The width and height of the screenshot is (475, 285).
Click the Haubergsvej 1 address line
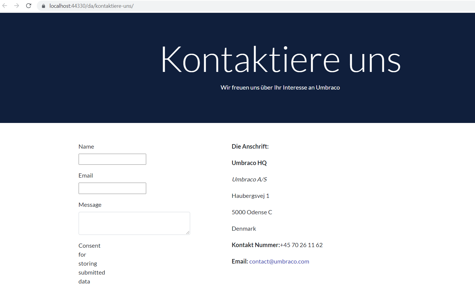pos(250,196)
